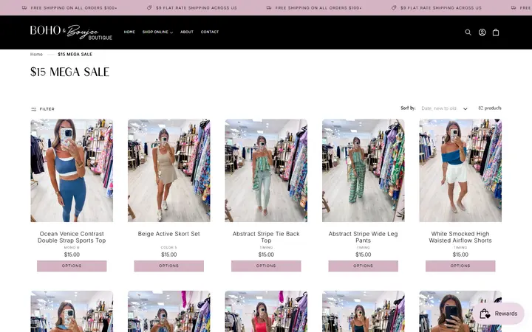The height and width of the screenshot is (332, 532).
Task: Choose options for Ocean Venice Sports Top
Action: 72,266
